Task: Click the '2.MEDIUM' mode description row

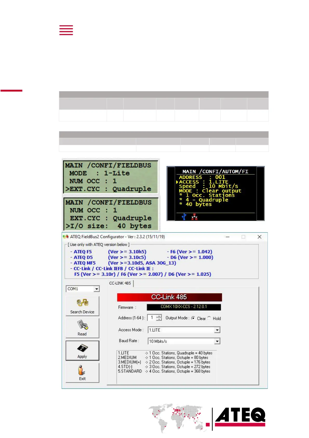Action: 163,358
